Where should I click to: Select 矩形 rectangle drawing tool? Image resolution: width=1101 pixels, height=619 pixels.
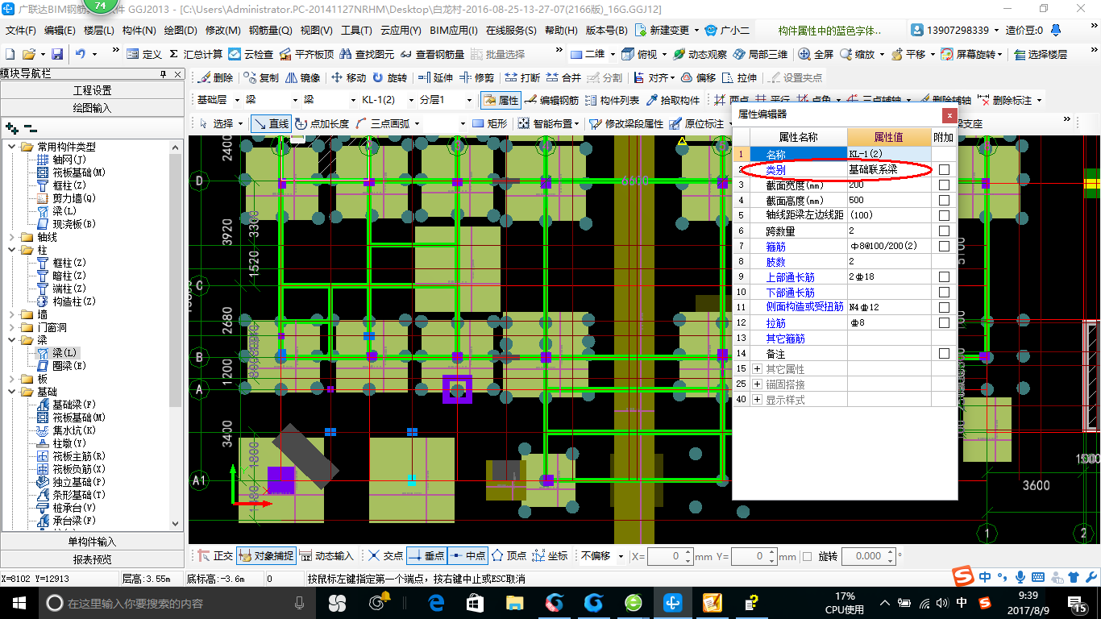[x=490, y=123]
